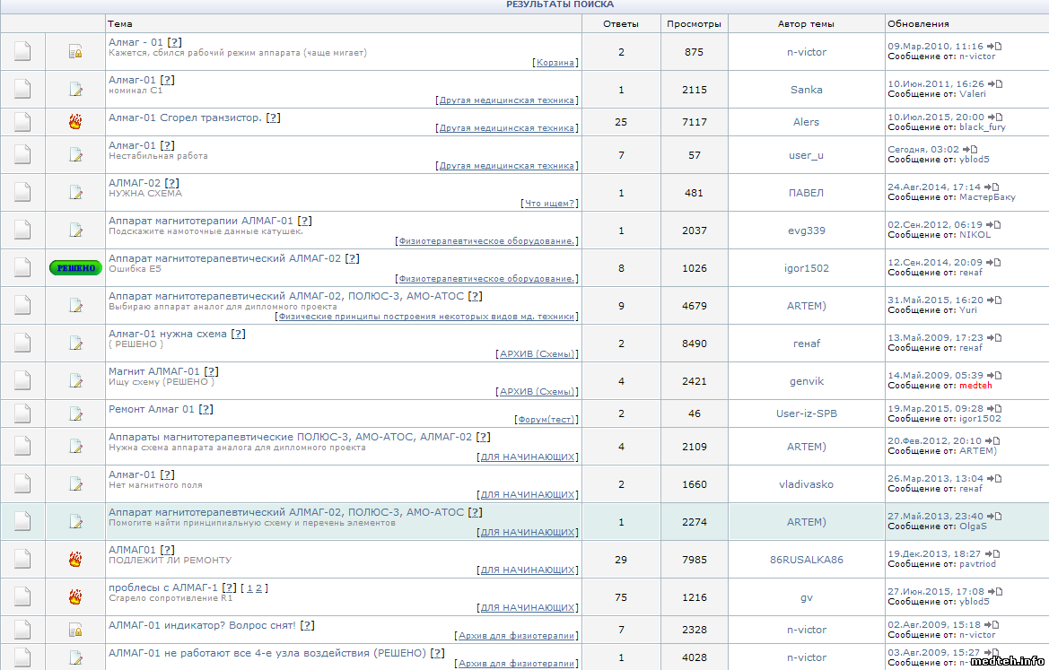Screen dimensions: 1049x670
Task: Click hot topic icon beside "проблесы с АЛМАГ-1"
Action: 75,597
